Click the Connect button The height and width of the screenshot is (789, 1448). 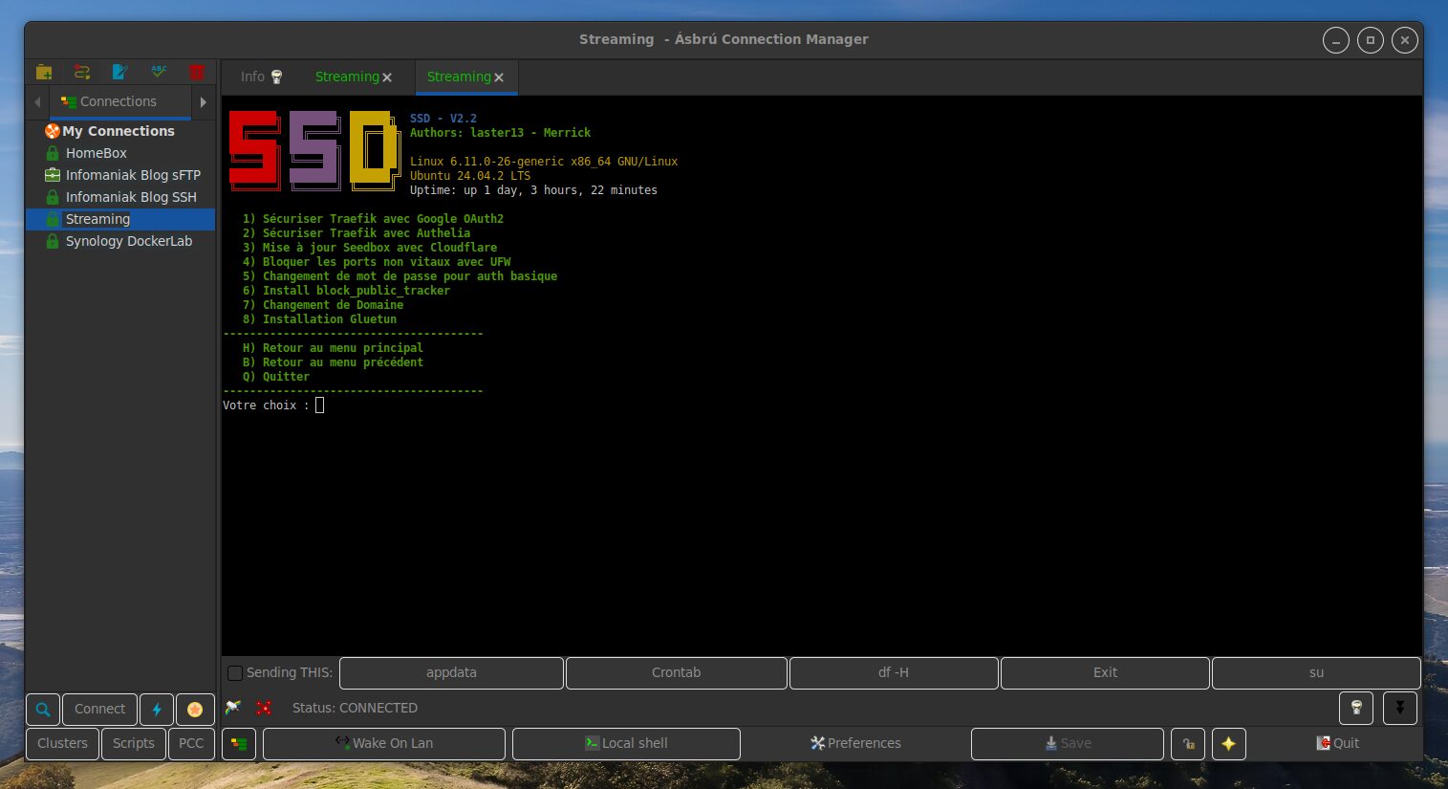[x=99, y=710]
